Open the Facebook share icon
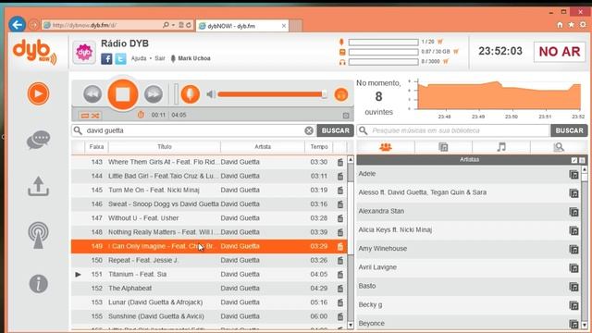This screenshot has width=592, height=333. click(106, 58)
